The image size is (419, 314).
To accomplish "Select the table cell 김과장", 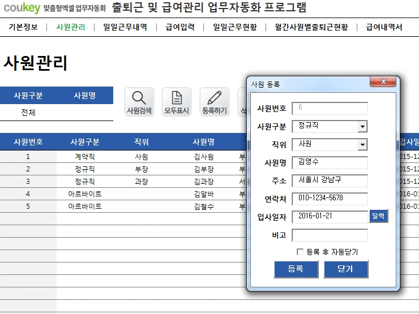I will tap(204, 182).
